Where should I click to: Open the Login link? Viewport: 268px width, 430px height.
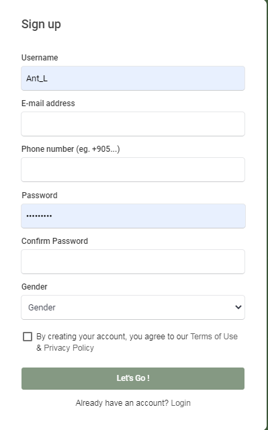point(181,403)
